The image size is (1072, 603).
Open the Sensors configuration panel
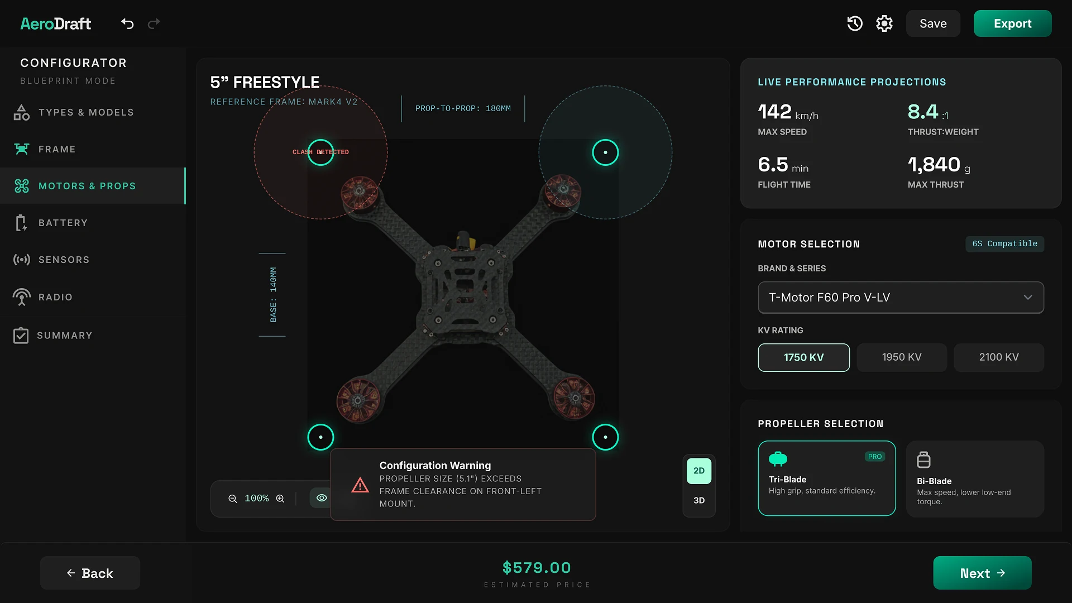(64, 259)
